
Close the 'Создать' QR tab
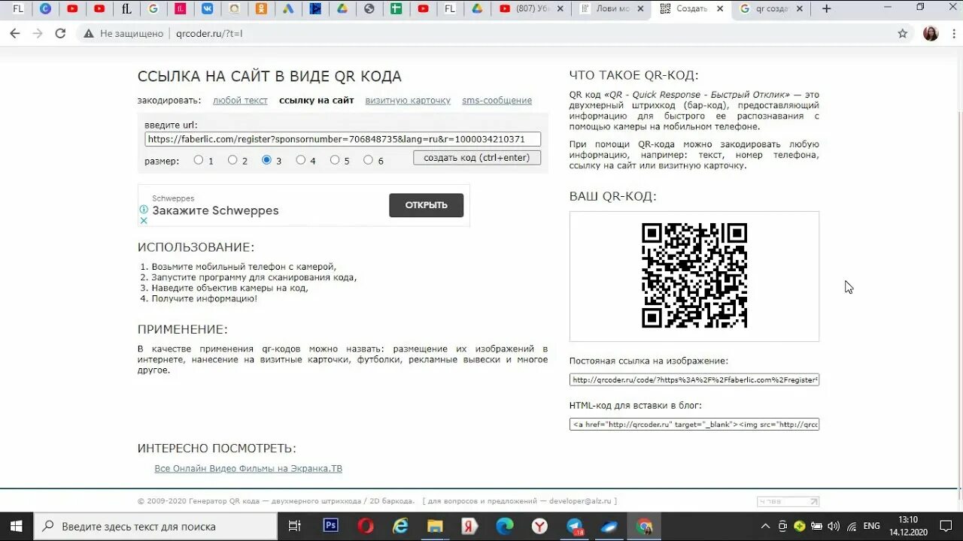pyautogui.click(x=720, y=9)
